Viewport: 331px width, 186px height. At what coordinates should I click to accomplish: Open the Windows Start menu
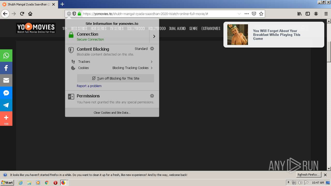7,183
